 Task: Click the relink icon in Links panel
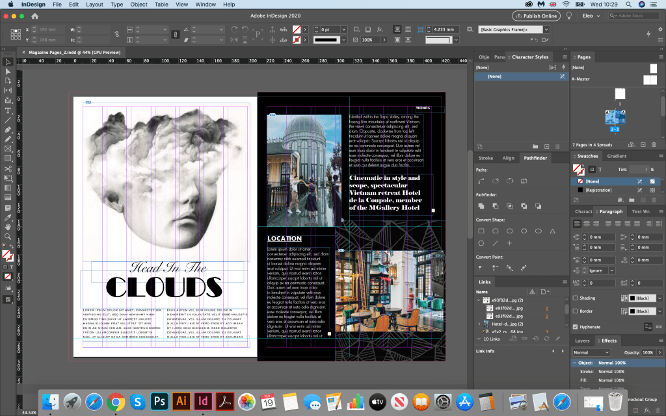click(x=524, y=339)
